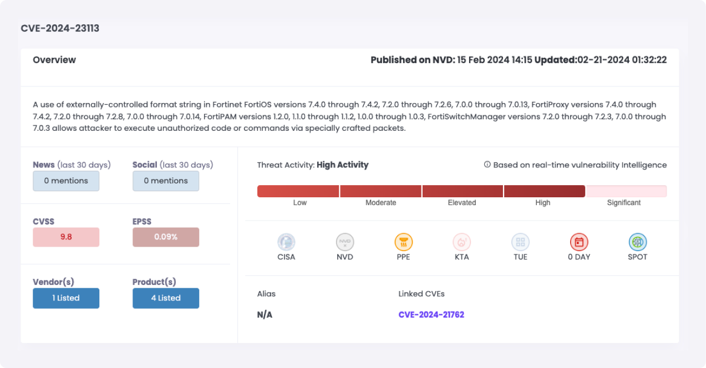Click the KTA flame icon

(x=462, y=242)
